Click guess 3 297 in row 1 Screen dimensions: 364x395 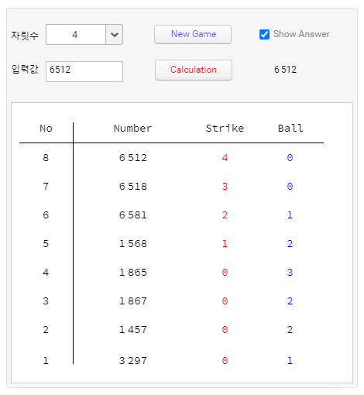pyautogui.click(x=133, y=361)
